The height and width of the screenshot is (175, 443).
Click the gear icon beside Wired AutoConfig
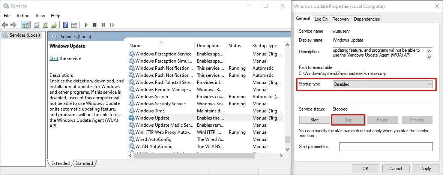(x=131, y=139)
